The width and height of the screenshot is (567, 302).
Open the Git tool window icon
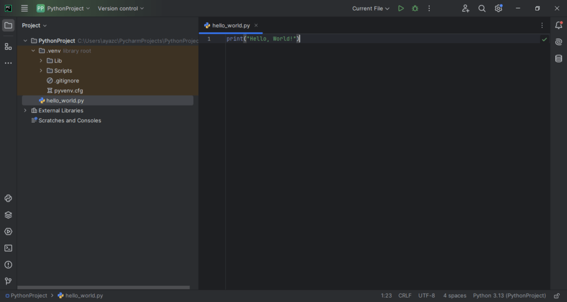click(8, 281)
